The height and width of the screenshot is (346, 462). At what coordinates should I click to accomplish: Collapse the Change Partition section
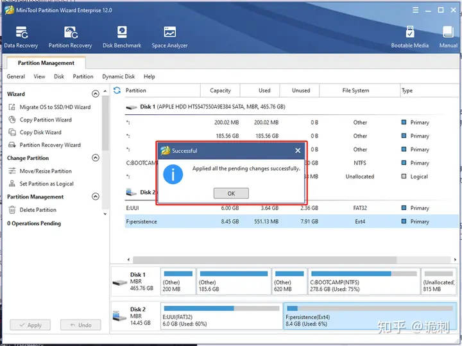point(96,158)
